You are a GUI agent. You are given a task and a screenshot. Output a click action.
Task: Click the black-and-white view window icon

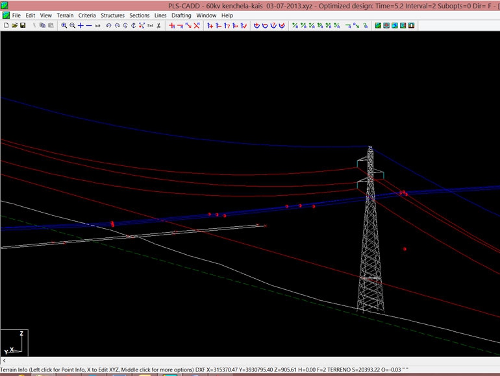pos(411,25)
